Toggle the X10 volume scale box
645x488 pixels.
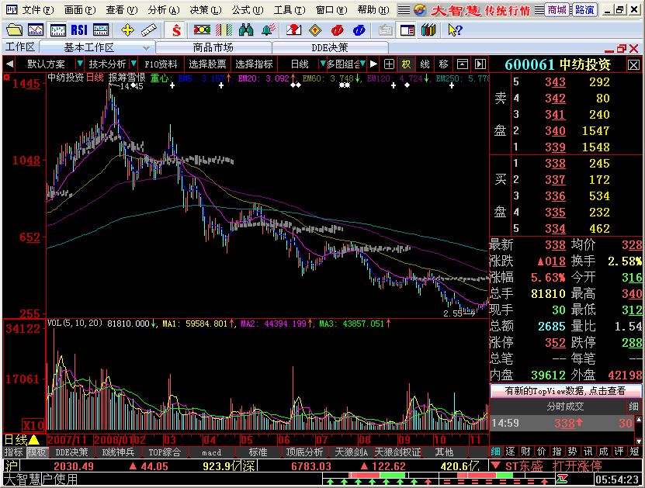(33, 425)
